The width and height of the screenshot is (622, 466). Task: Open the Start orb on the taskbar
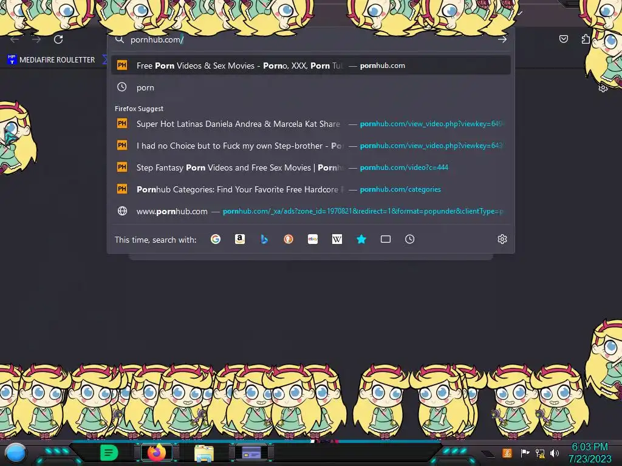click(x=15, y=453)
